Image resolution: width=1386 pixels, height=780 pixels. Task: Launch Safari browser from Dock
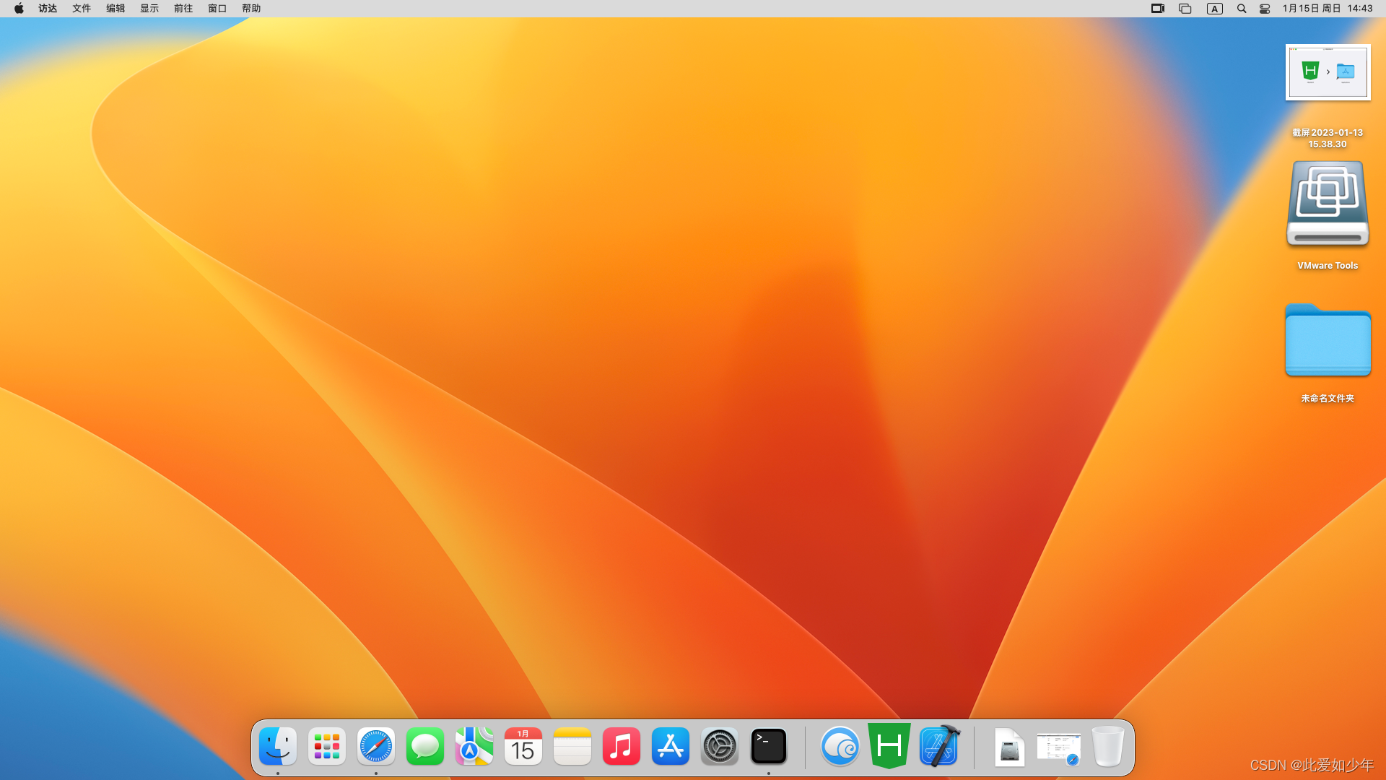(376, 746)
